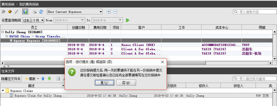The width and height of the screenshot is (277, 106).
Task: Sort by 描述 column header
Action: [x=33, y=86]
